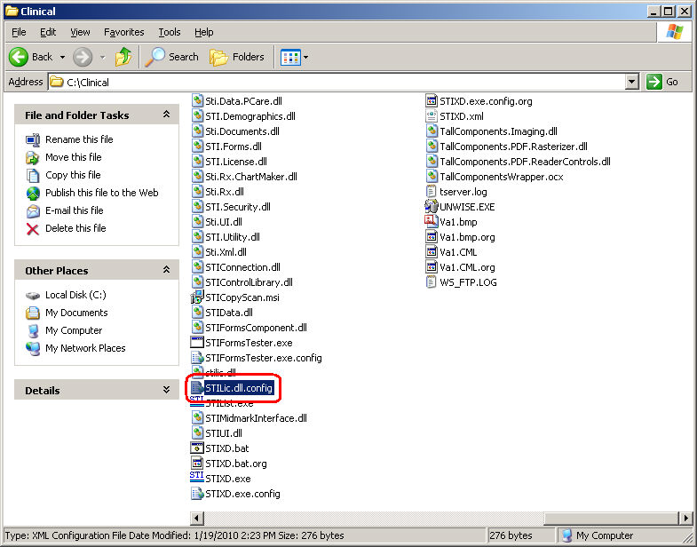Image resolution: width=697 pixels, height=547 pixels.
Task: Collapse the Other Places panel
Action: tap(166, 270)
